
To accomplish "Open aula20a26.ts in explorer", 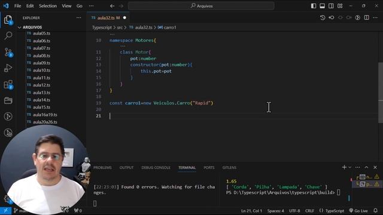I will pyautogui.click(x=45, y=122).
